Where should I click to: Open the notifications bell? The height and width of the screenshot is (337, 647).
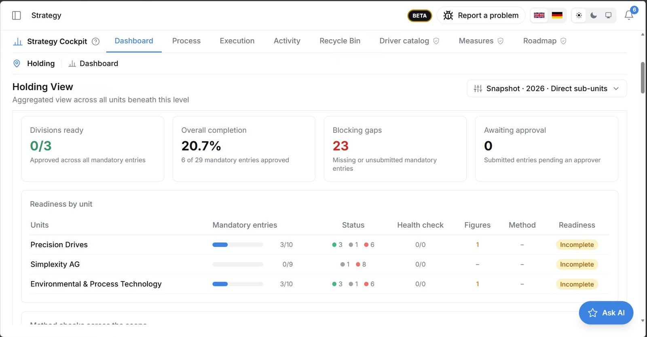click(629, 15)
